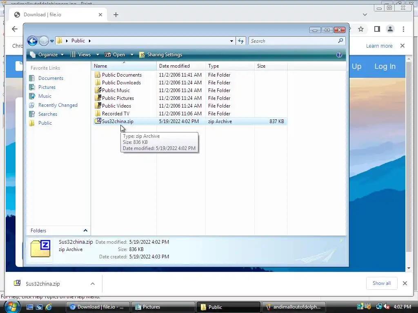Open the recent pages dropdown beside navigation arrows

[52, 41]
